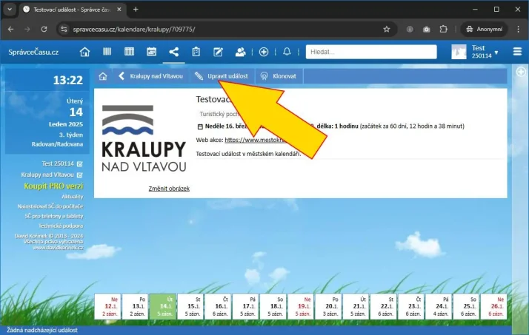The image size is (529, 335).
Task: Click Klonovat to clone the event
Action: 279,76
